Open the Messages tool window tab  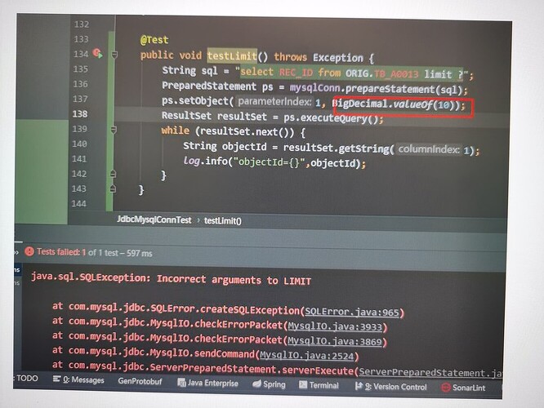78,380
